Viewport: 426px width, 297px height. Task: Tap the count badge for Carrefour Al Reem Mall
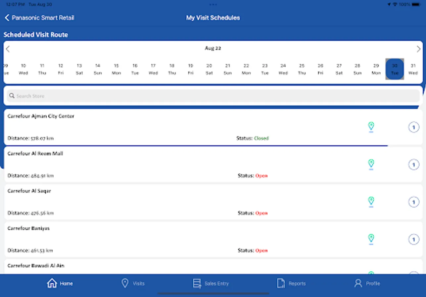414,165
